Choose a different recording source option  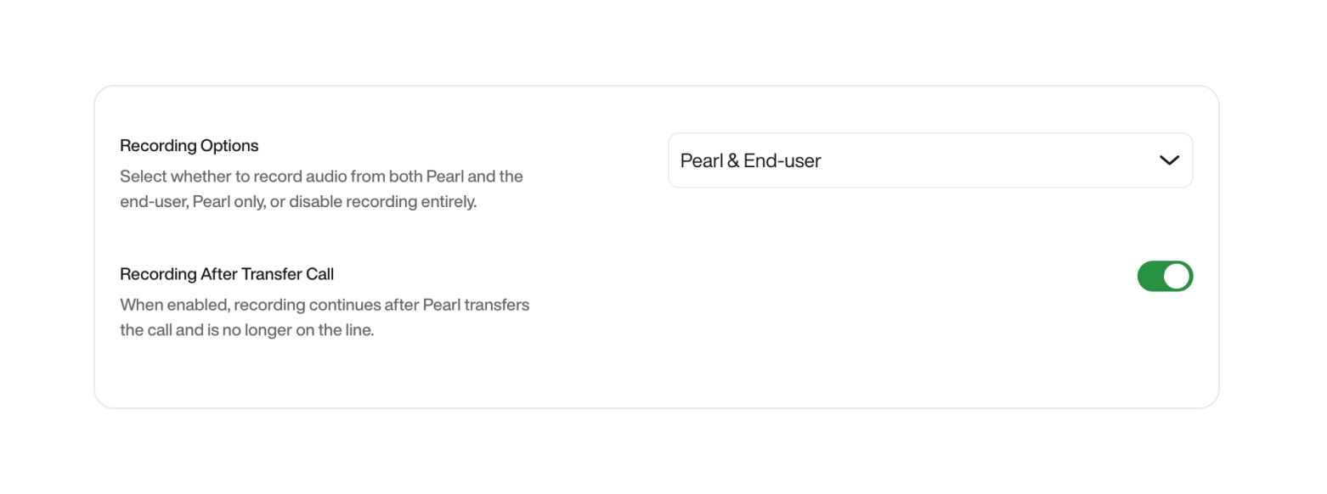point(930,160)
